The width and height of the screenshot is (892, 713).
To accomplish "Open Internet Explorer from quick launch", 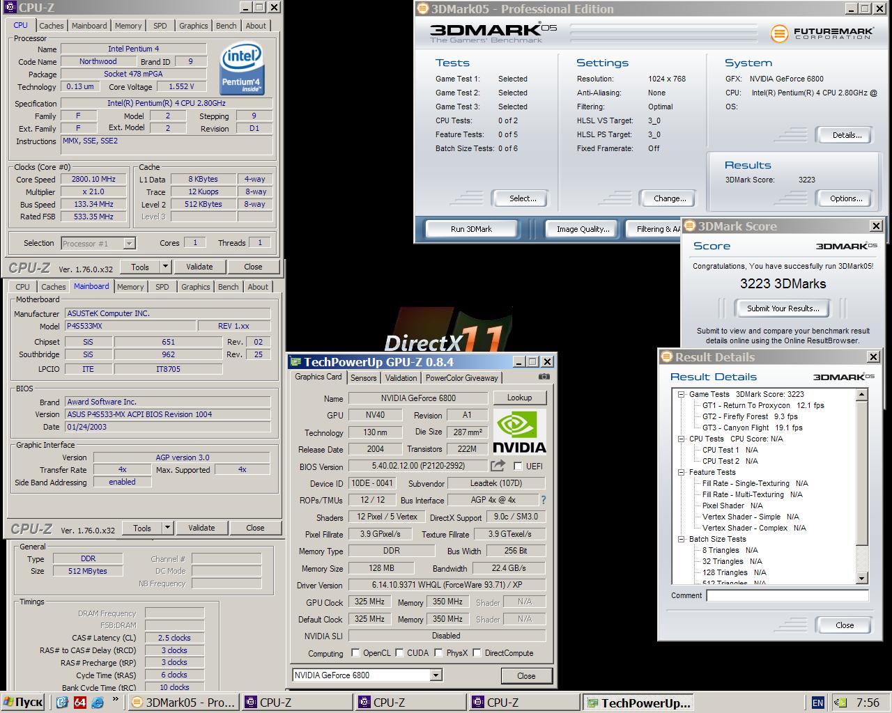I will point(97,703).
